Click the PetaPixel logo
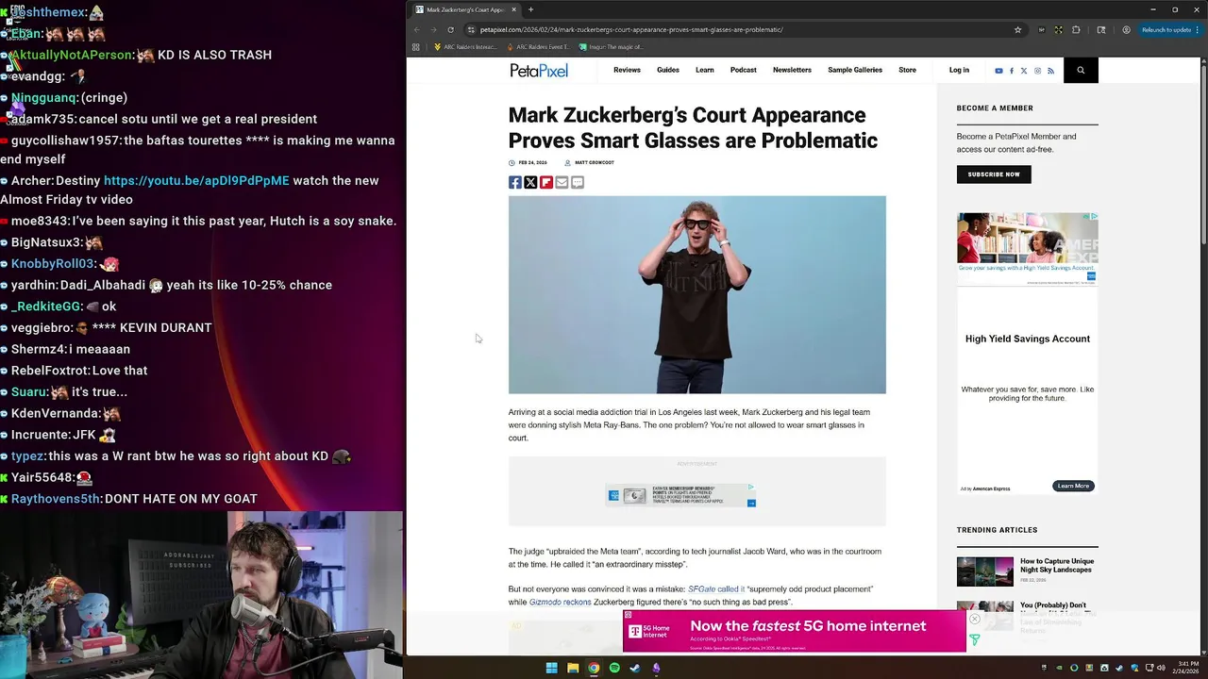 539,71
